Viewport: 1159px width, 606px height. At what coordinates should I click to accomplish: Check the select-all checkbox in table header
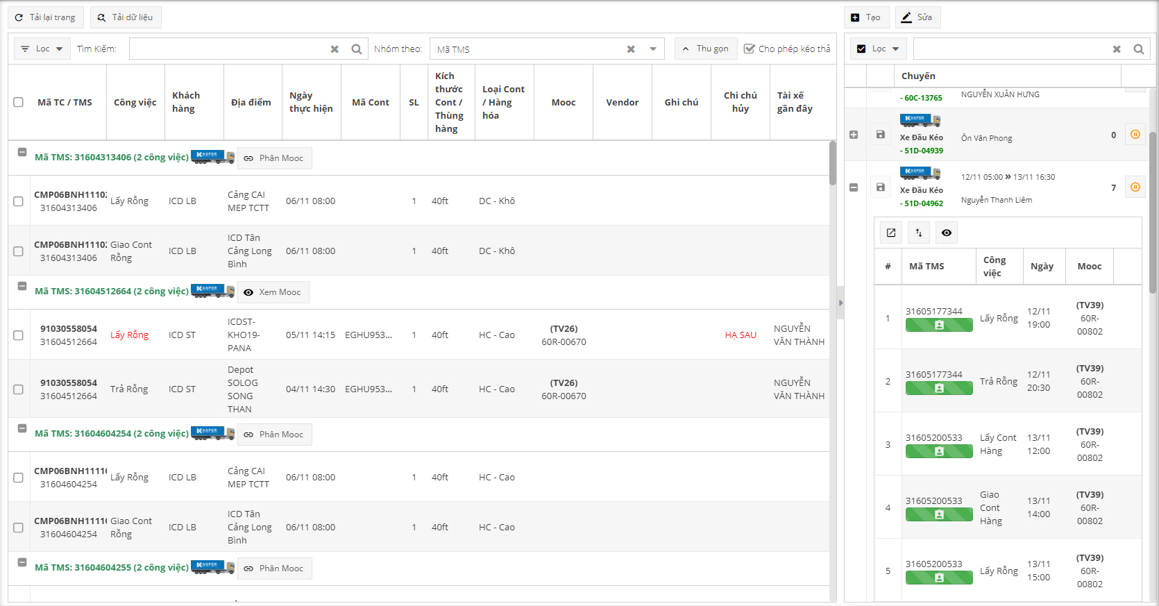[x=19, y=102]
